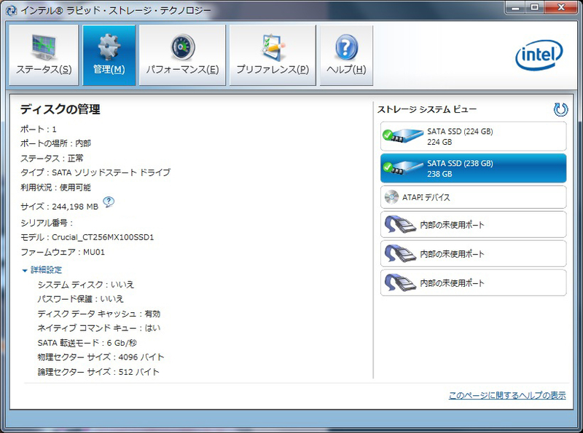Image resolution: width=583 pixels, height=433 pixels.
Task: Click the app icon in the title bar
Action: pyautogui.click(x=11, y=10)
